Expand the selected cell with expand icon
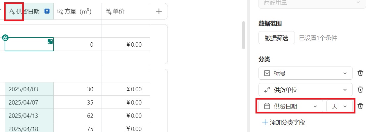 50,41
